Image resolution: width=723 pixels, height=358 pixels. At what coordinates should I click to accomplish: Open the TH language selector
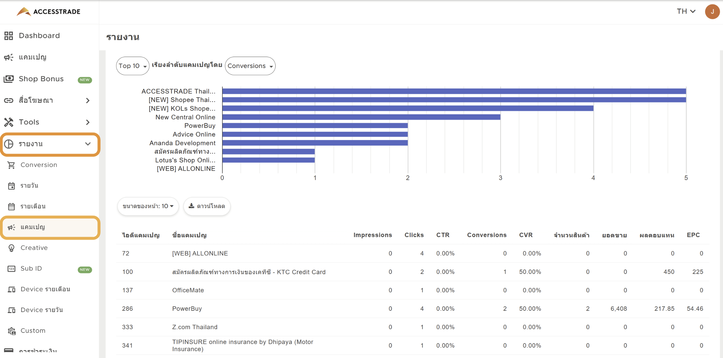click(x=686, y=11)
